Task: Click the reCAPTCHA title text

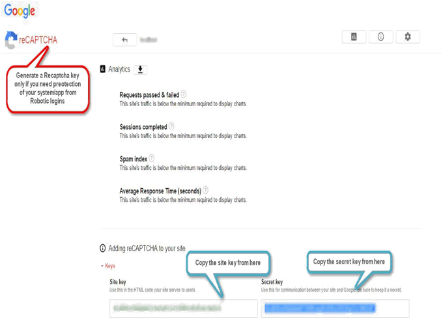Action: click(x=38, y=40)
